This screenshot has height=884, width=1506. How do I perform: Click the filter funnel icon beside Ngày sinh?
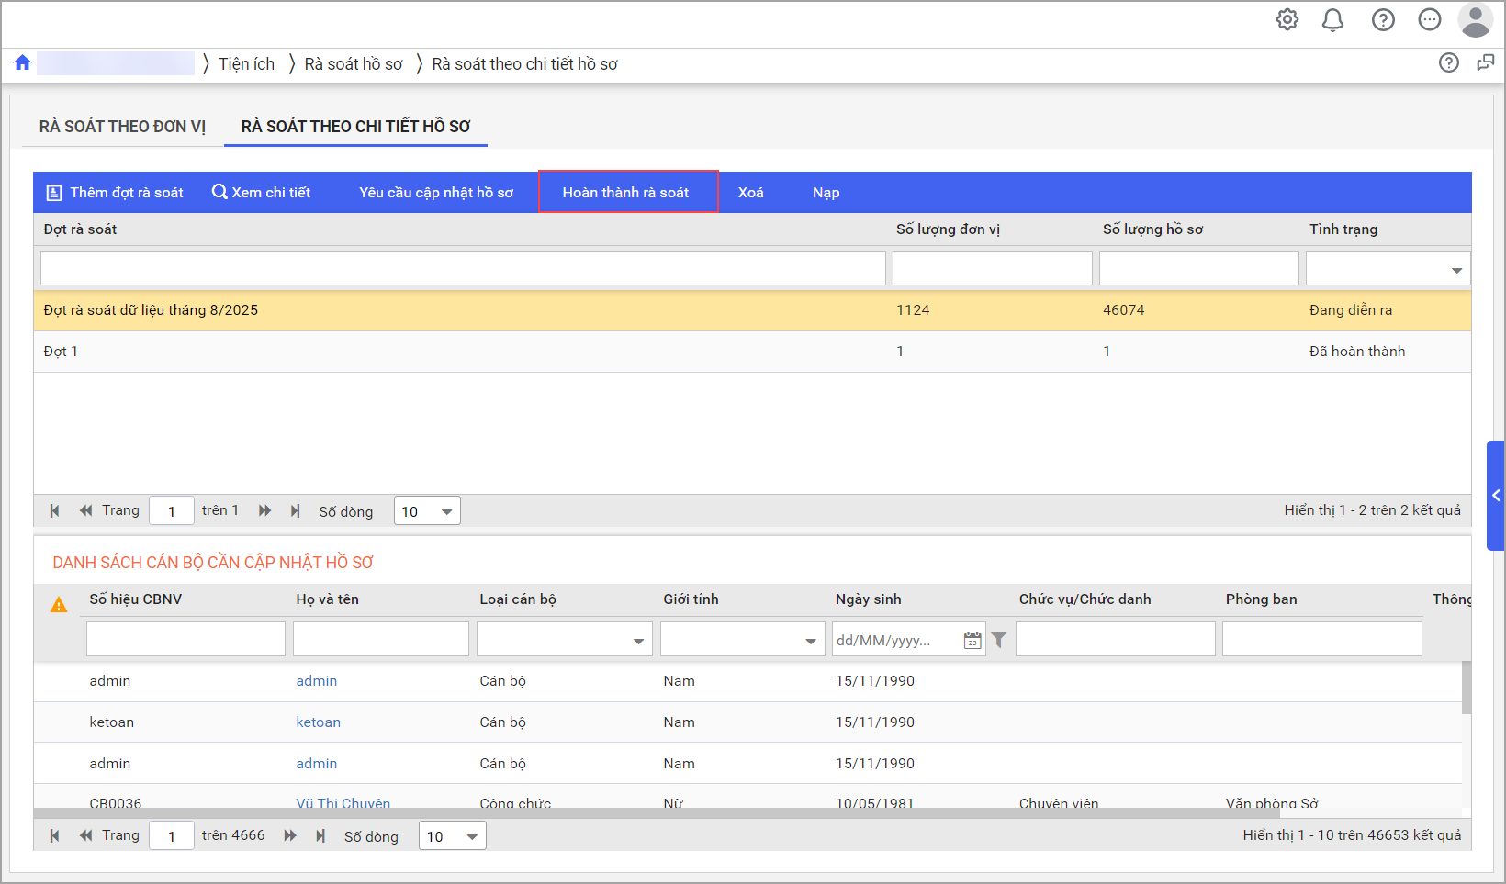pos(999,640)
